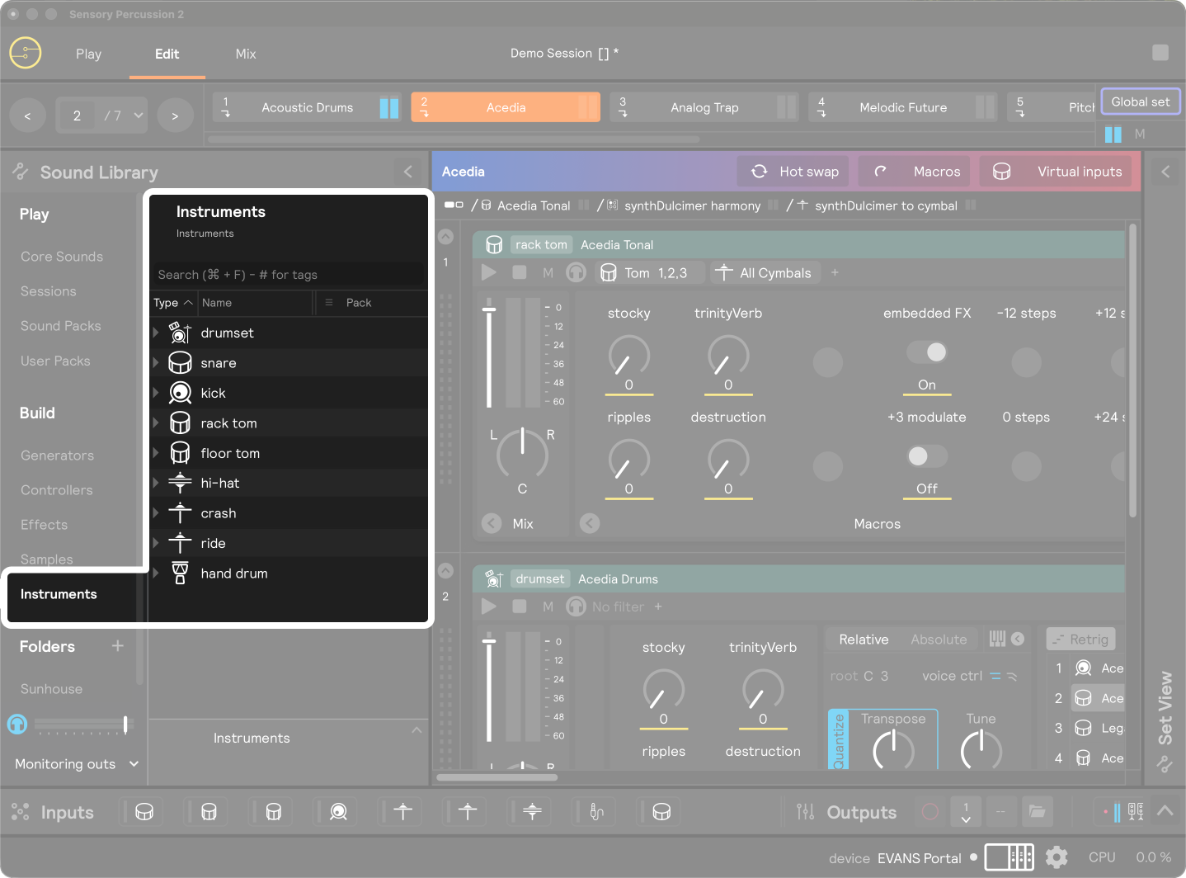Open the set count /7 dropdown
This screenshot has width=1186, height=878.
pyautogui.click(x=125, y=116)
